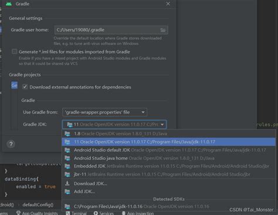
Task: Close the Gradle dialog with X
Action: click(x=168, y=4)
